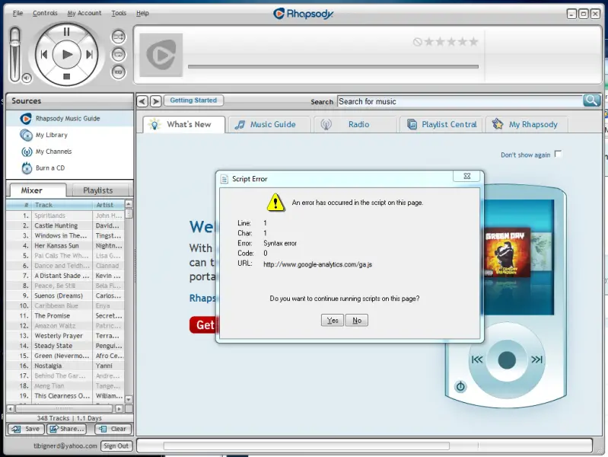Sort mixer by the # column header
Viewport: 608px width, 457px height.
[19, 205]
